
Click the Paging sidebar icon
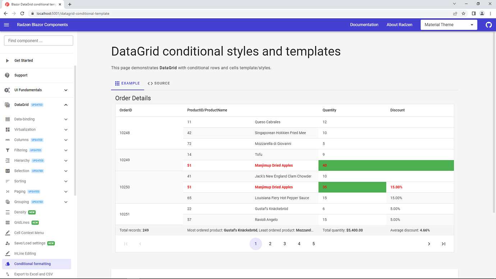[x=8, y=192]
